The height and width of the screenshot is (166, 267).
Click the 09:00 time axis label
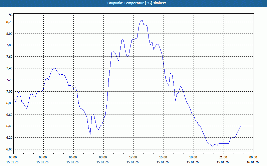tap(103, 157)
